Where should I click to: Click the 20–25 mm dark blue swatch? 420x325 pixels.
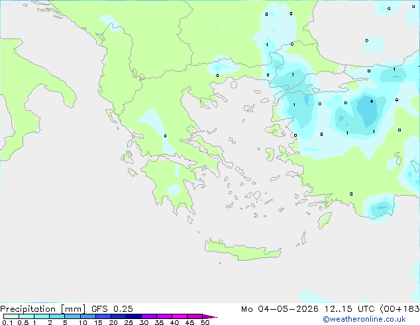[x=119, y=316]
